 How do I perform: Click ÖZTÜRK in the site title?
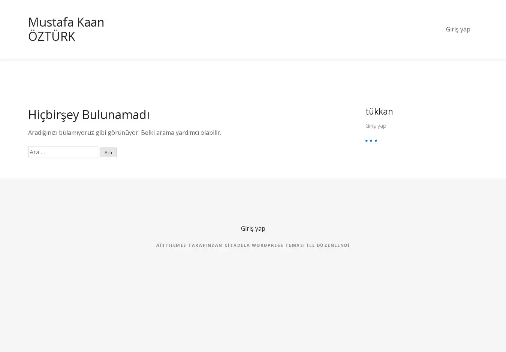click(52, 37)
